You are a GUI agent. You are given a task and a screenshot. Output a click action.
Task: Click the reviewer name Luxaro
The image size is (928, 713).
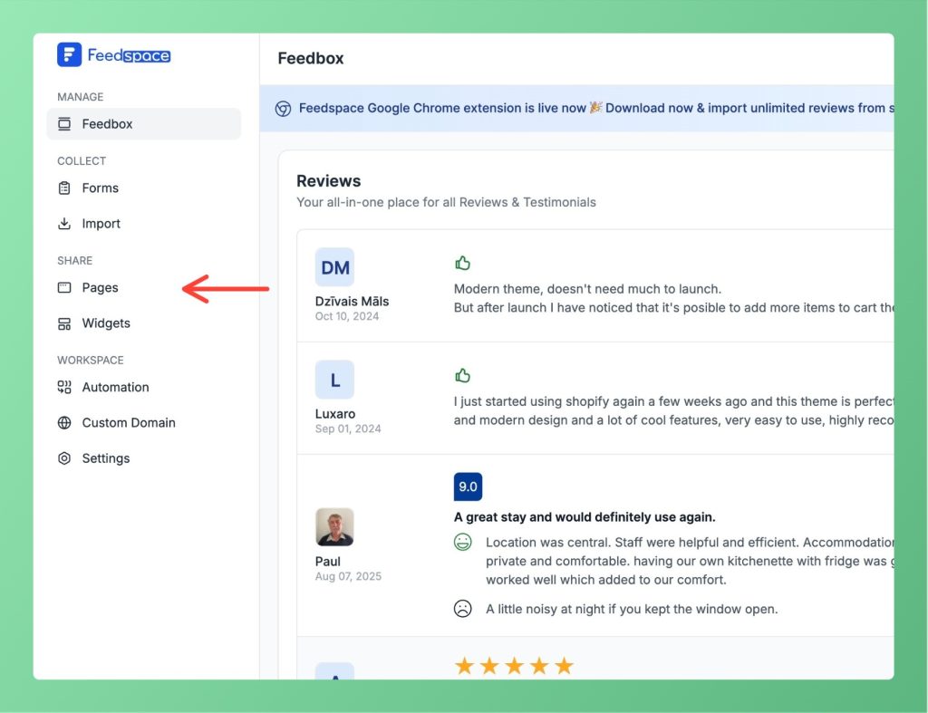pos(335,414)
